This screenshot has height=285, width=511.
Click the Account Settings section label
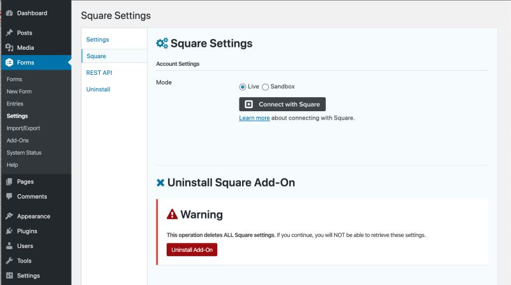pos(178,64)
